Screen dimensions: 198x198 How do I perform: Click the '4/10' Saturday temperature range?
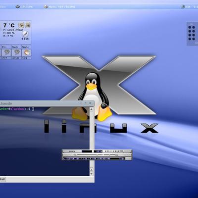pyautogui.click(x=15, y=58)
